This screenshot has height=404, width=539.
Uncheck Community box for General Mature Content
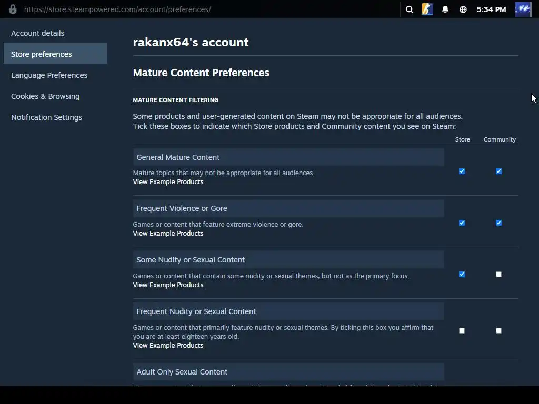(x=498, y=171)
